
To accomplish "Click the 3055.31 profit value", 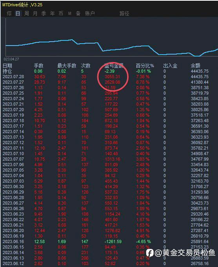I will 112,77.
